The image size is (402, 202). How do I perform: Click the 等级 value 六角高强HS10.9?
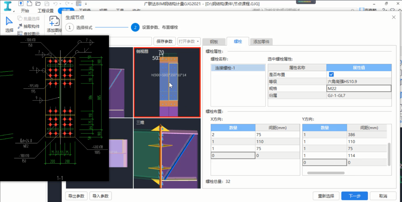click(x=359, y=82)
